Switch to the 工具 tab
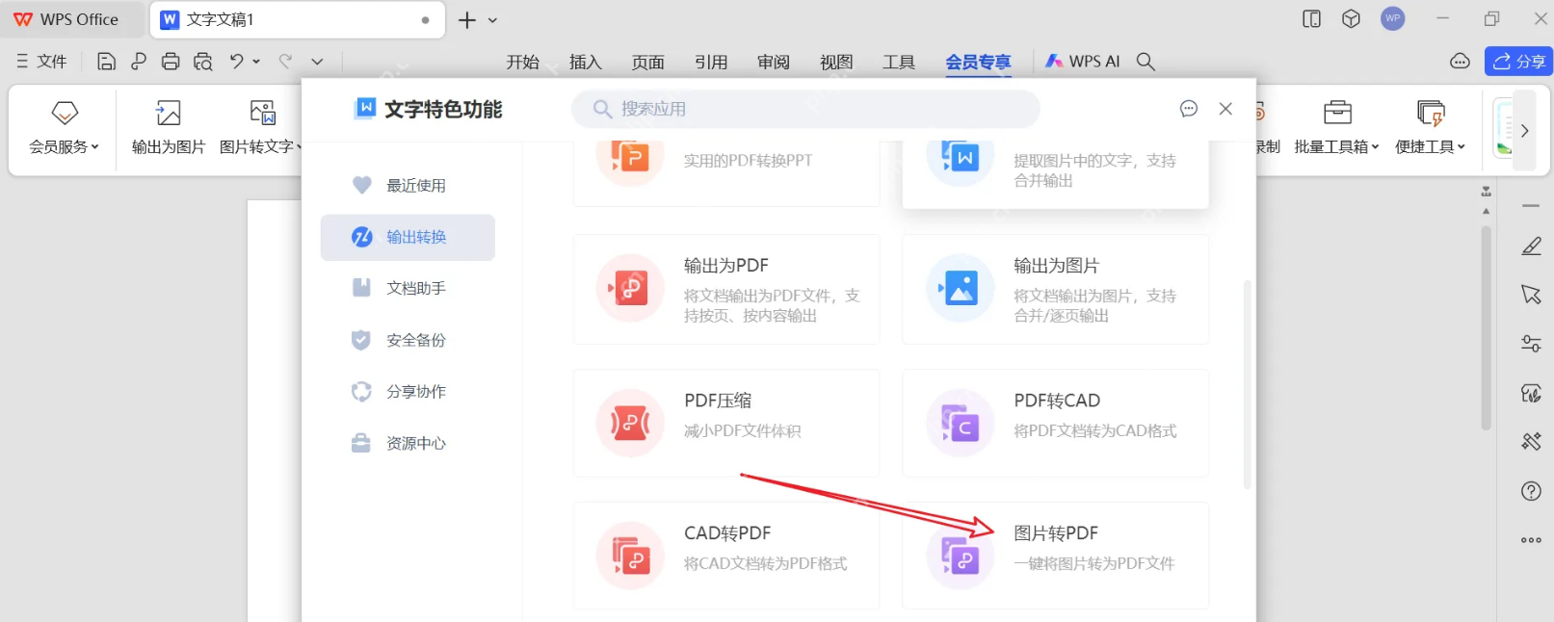The width and height of the screenshot is (1554, 622). click(899, 62)
